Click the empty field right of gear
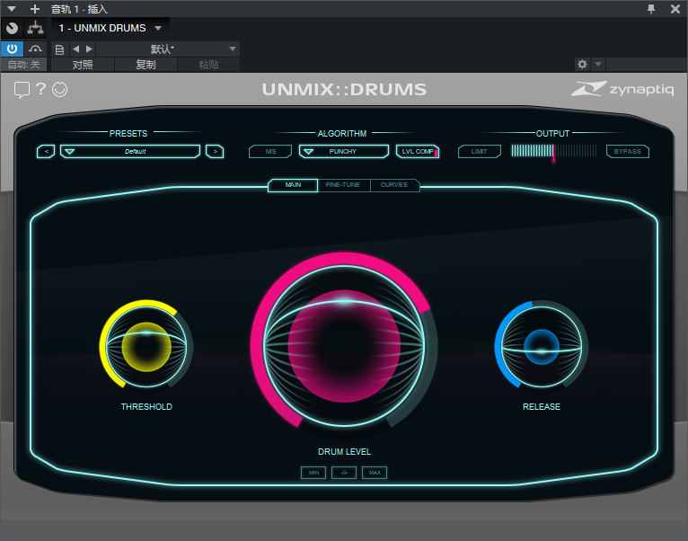Image resolution: width=688 pixels, height=541 pixels. (647, 65)
